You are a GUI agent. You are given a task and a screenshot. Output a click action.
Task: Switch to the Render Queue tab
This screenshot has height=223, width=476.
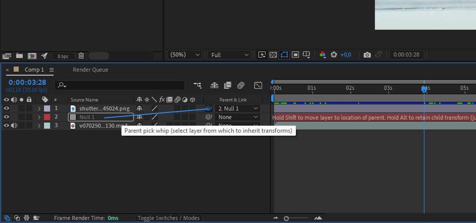click(90, 70)
